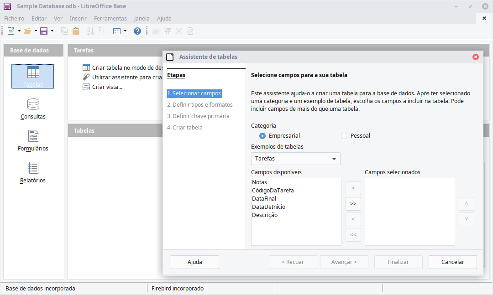Click the Paste clipboard toolbar icon
This screenshot has height=295, width=493.
pyautogui.click(x=76, y=31)
